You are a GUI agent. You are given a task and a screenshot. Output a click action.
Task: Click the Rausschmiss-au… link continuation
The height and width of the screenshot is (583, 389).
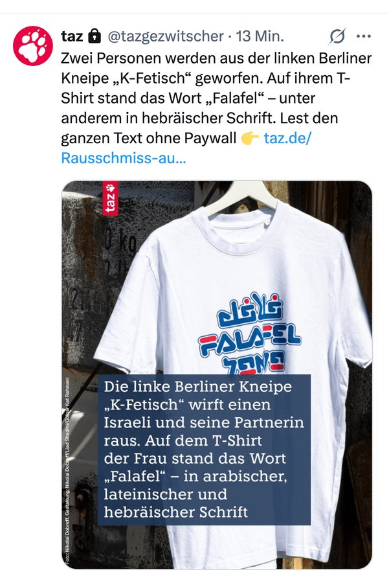tap(124, 158)
